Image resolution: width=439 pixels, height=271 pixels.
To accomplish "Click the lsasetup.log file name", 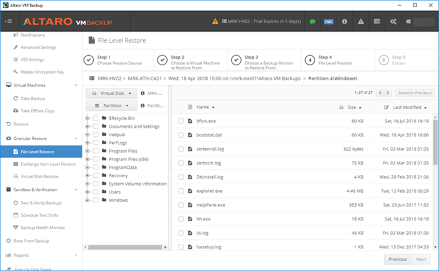I will [x=209, y=247].
